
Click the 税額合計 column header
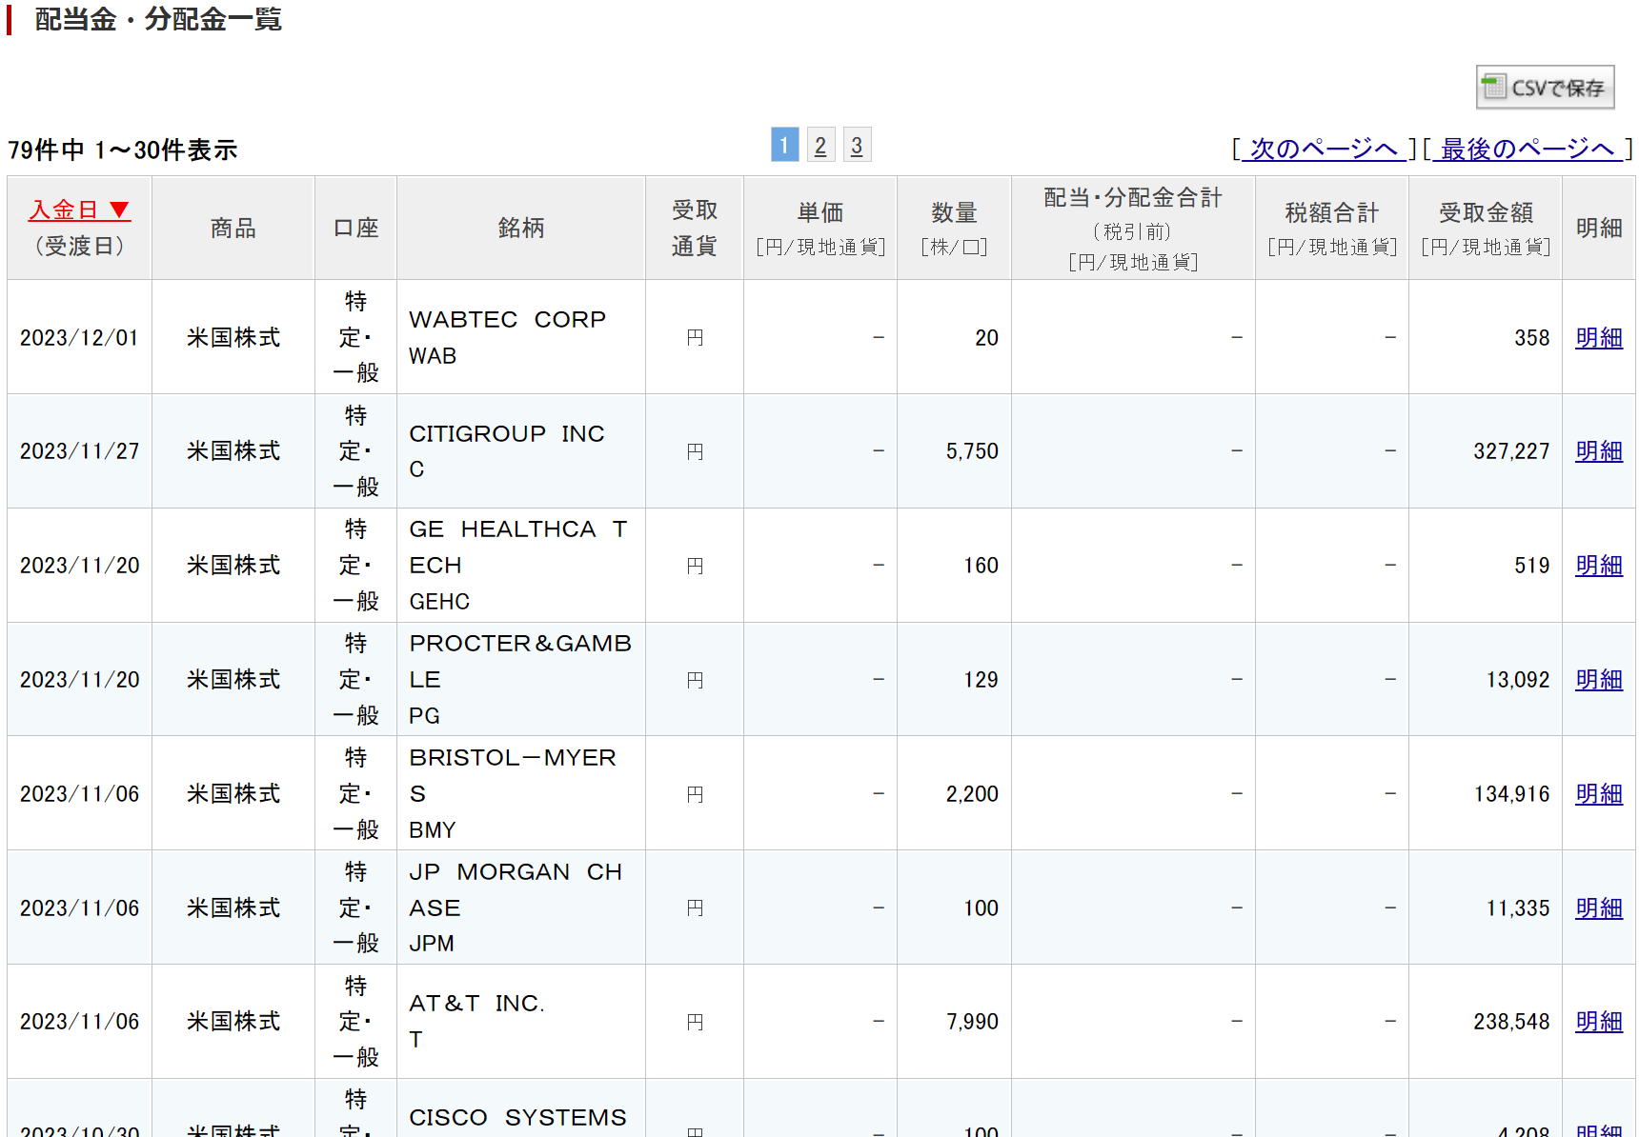(x=1332, y=228)
